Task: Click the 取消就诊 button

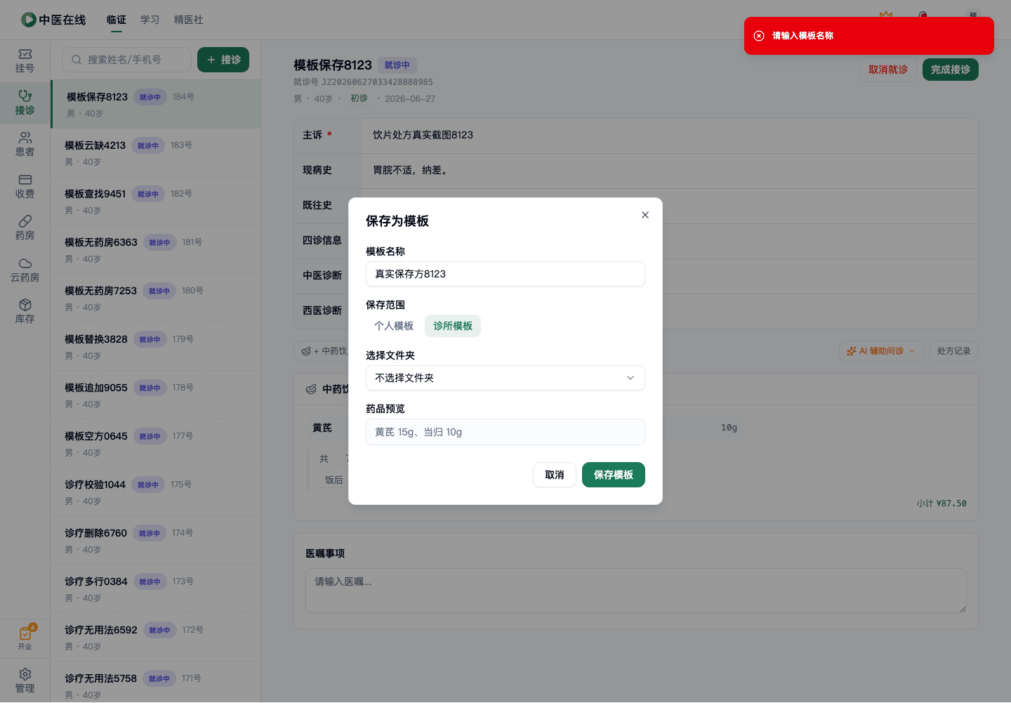Action: coord(888,70)
